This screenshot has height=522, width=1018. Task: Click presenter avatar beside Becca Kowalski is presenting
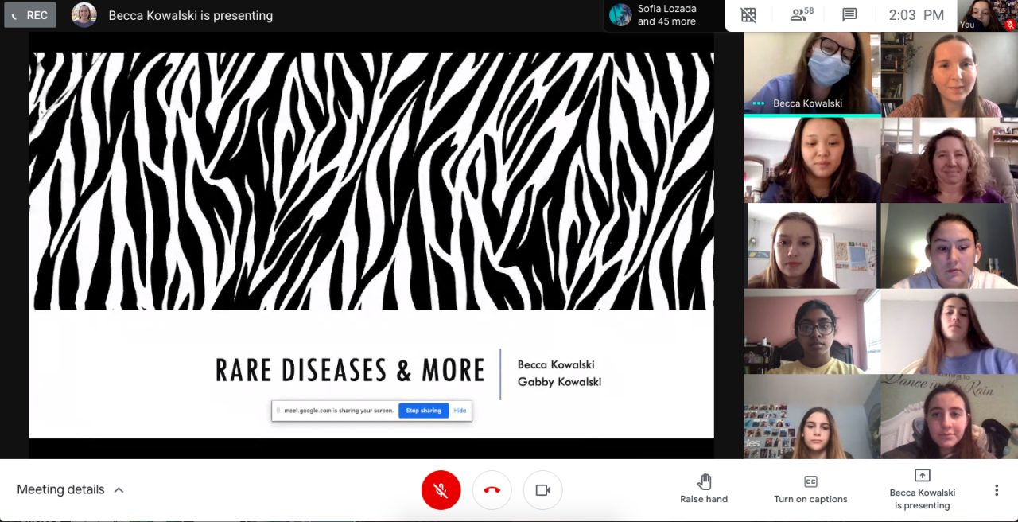84,15
